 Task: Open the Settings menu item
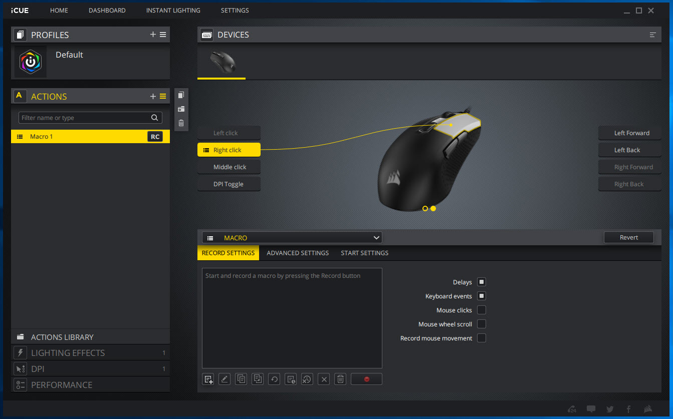235,11
